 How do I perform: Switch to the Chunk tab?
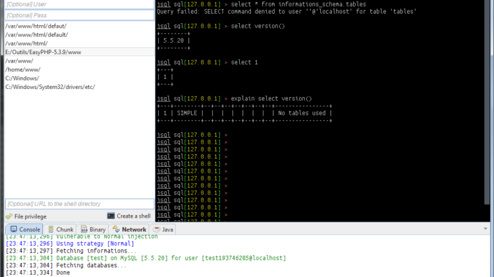click(x=60, y=230)
